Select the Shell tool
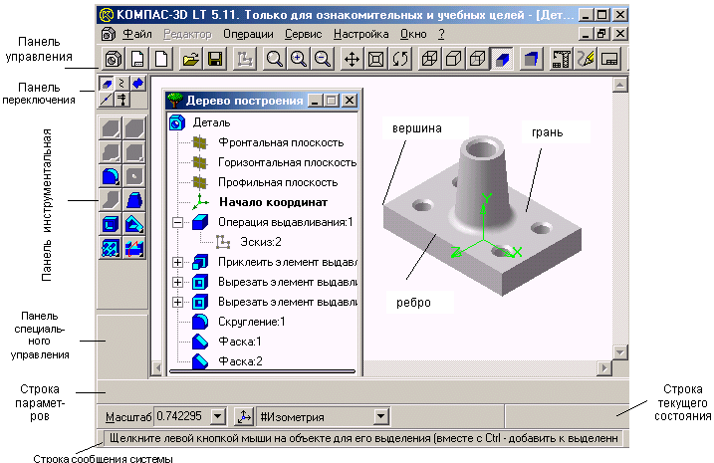 tap(111, 224)
